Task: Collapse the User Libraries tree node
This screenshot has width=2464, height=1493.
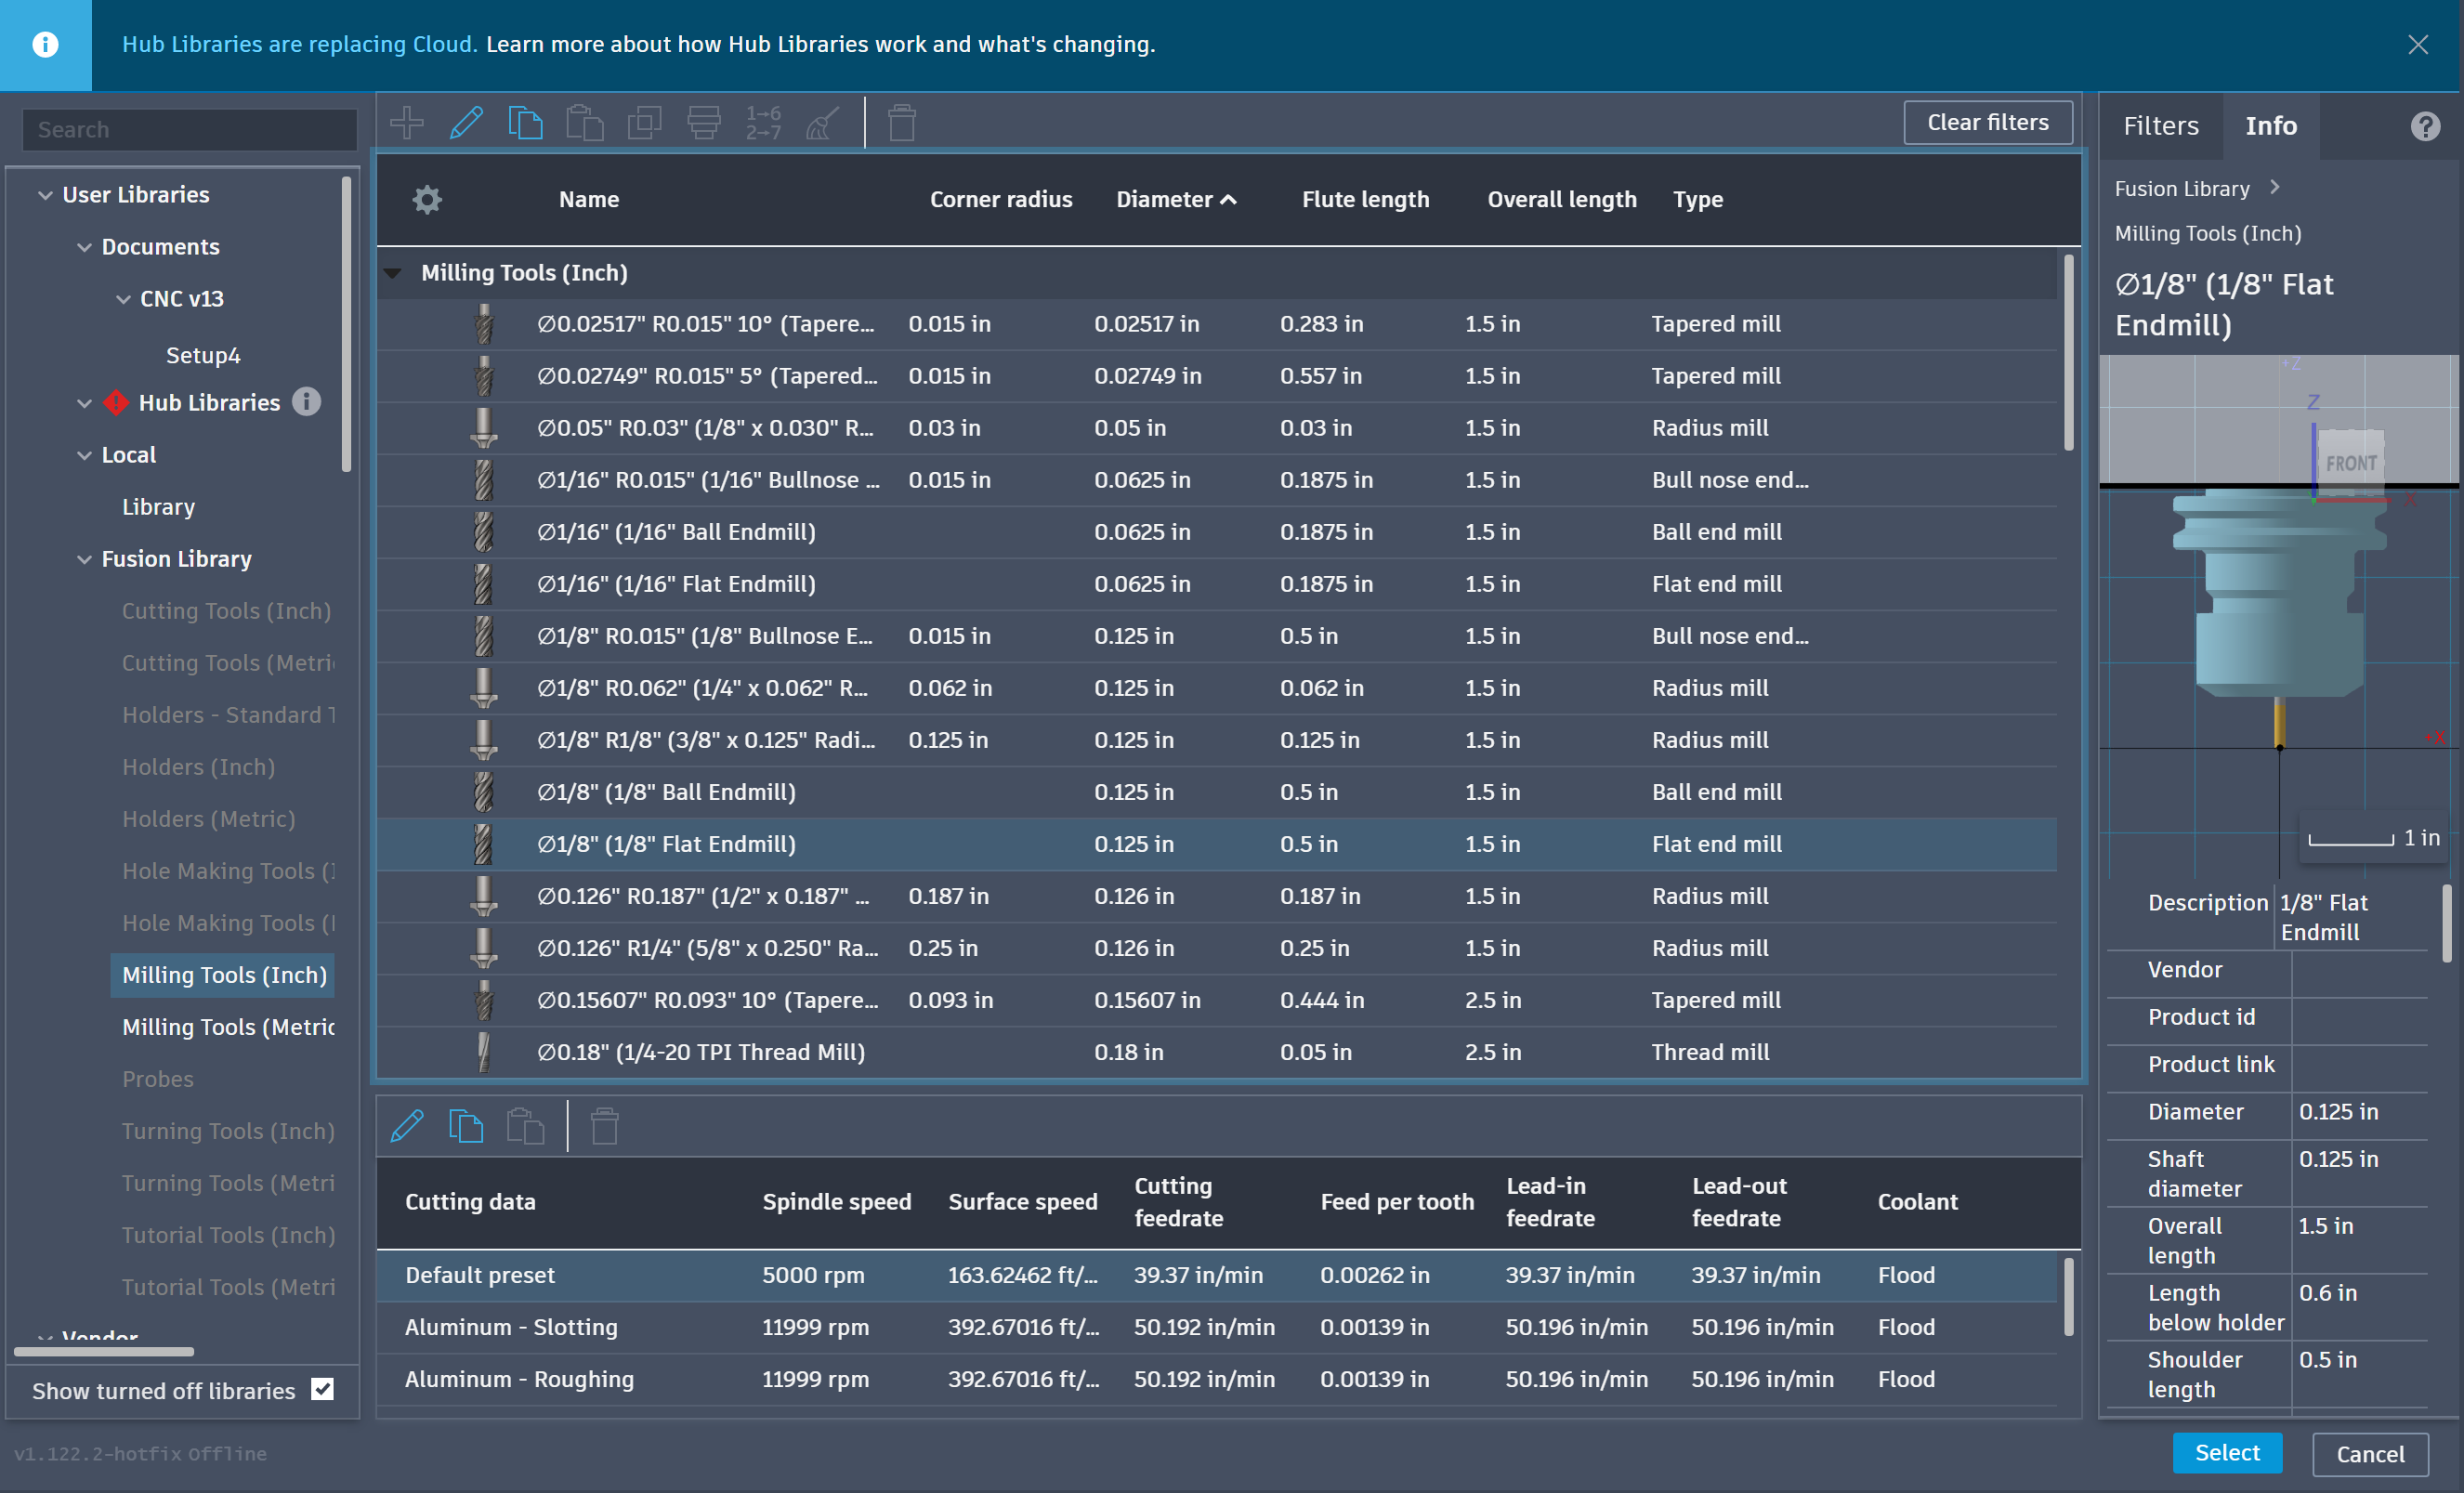Action: point(45,195)
